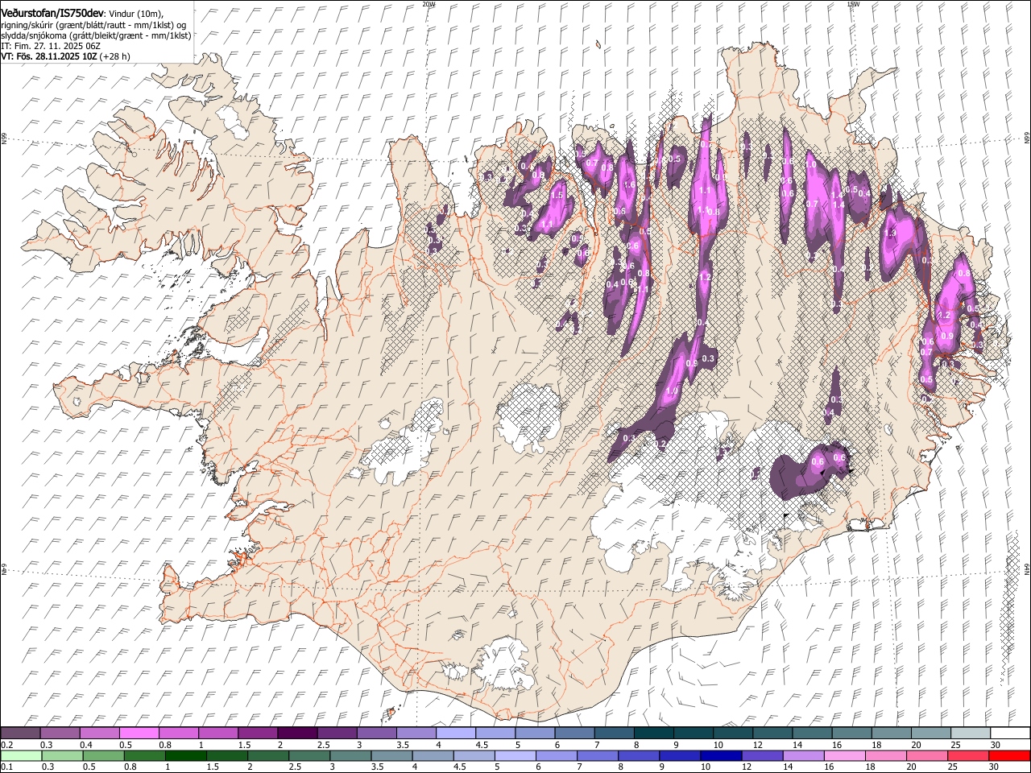Pick upper legend swatch starting at 0.2
This screenshot has height=773, width=1031.
pos(20,734)
